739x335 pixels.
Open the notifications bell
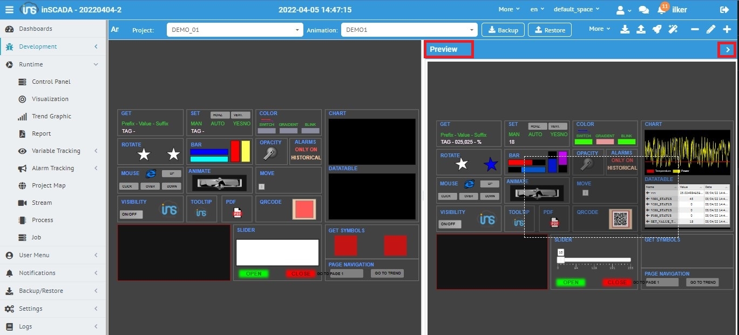[661, 10]
